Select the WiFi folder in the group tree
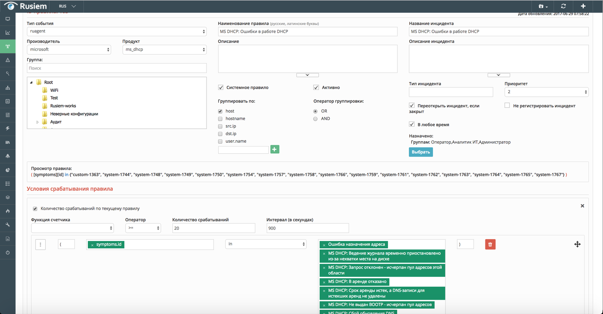 [x=54, y=90]
